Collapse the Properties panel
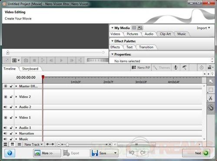This screenshot has height=161, width=217. (x=112, y=54)
